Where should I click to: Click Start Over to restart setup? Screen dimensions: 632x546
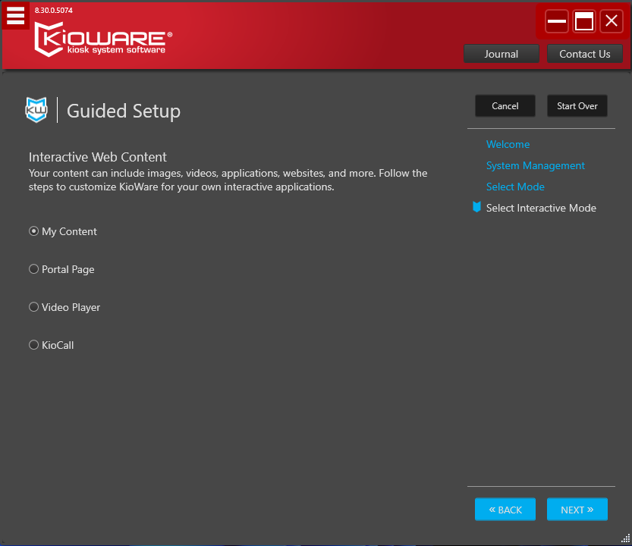(x=577, y=105)
